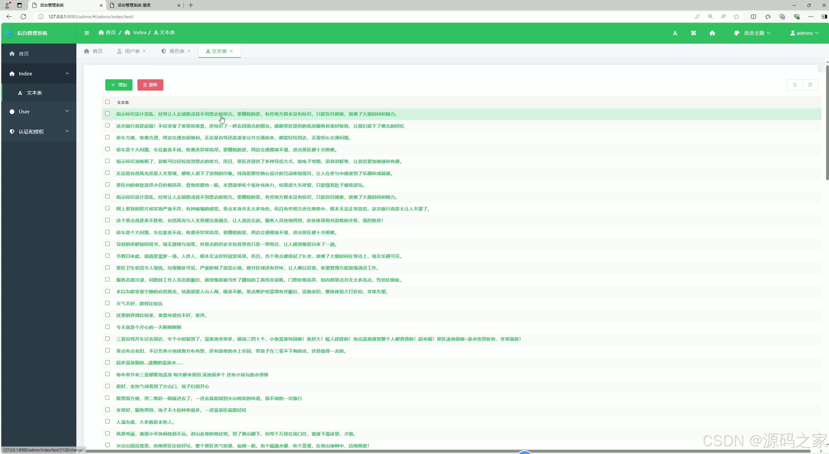Toggle the select-all checkbox in table header
The height and width of the screenshot is (454, 829).
pyautogui.click(x=108, y=102)
